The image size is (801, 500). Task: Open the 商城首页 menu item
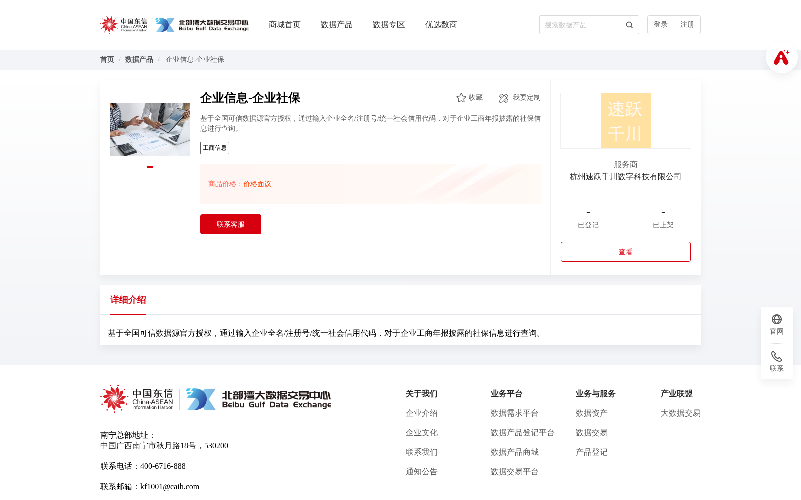(285, 25)
